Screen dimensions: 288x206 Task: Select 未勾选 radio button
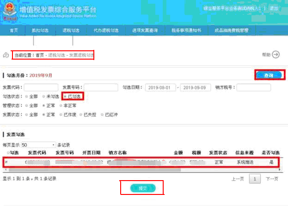[x=44, y=97]
